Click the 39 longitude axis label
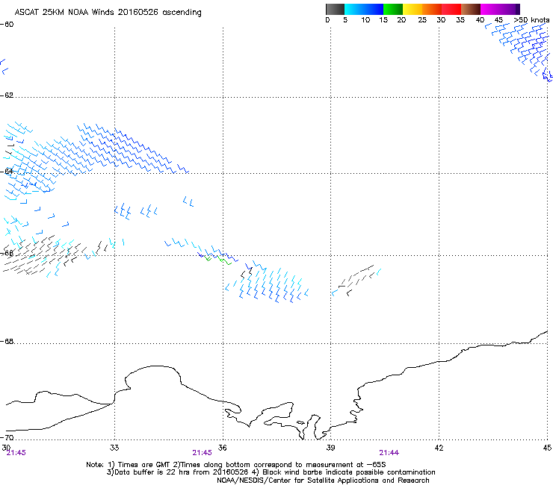The height and width of the screenshot is (485, 553). coord(330,448)
